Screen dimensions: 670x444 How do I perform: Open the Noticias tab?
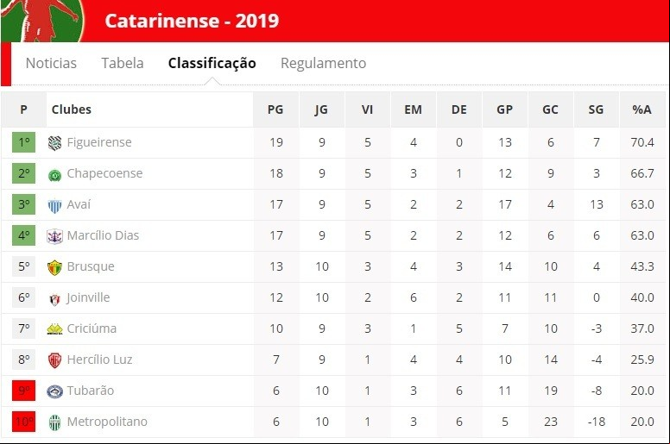tap(51, 63)
